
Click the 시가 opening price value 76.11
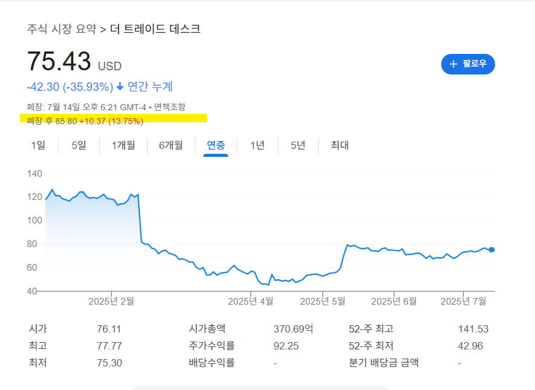click(109, 329)
